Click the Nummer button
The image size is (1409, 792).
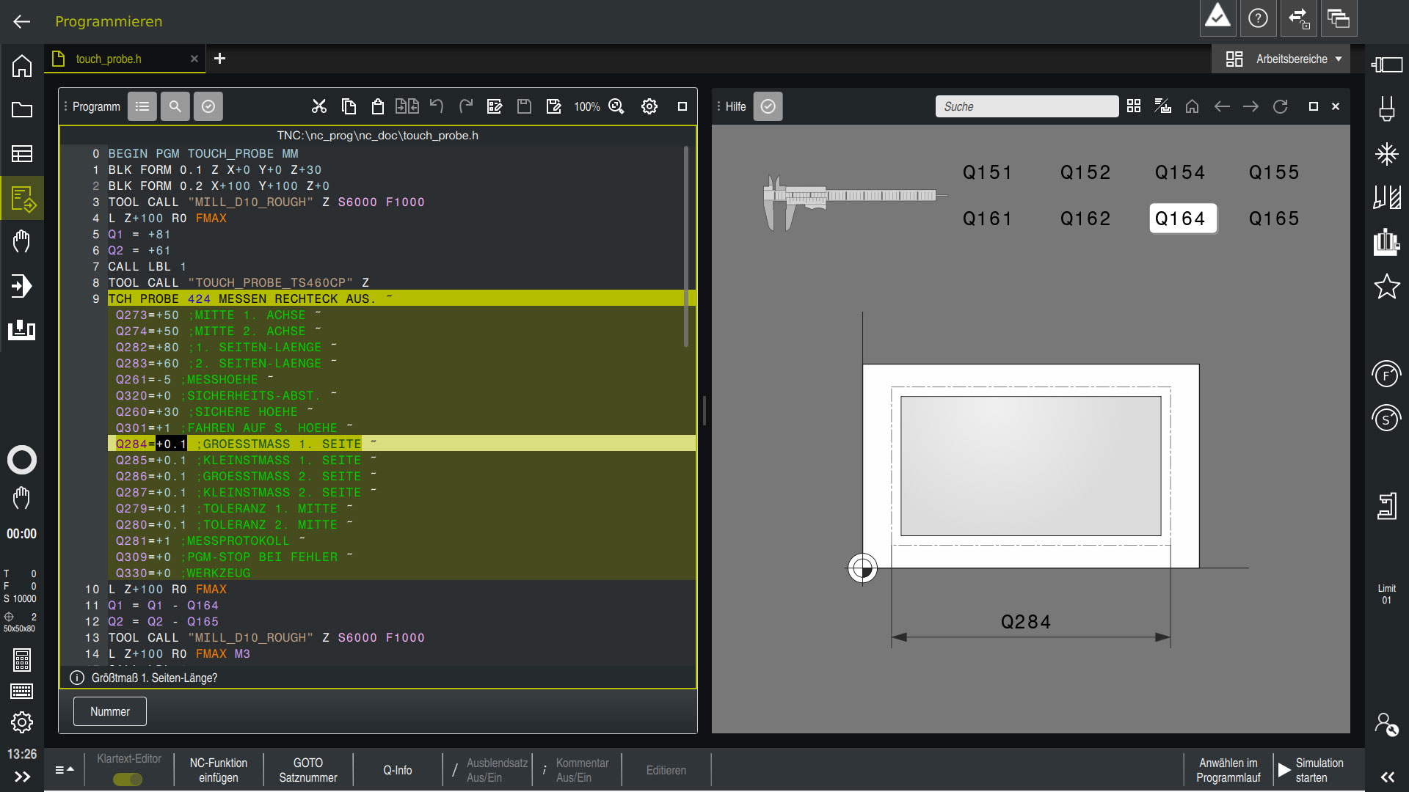click(110, 711)
